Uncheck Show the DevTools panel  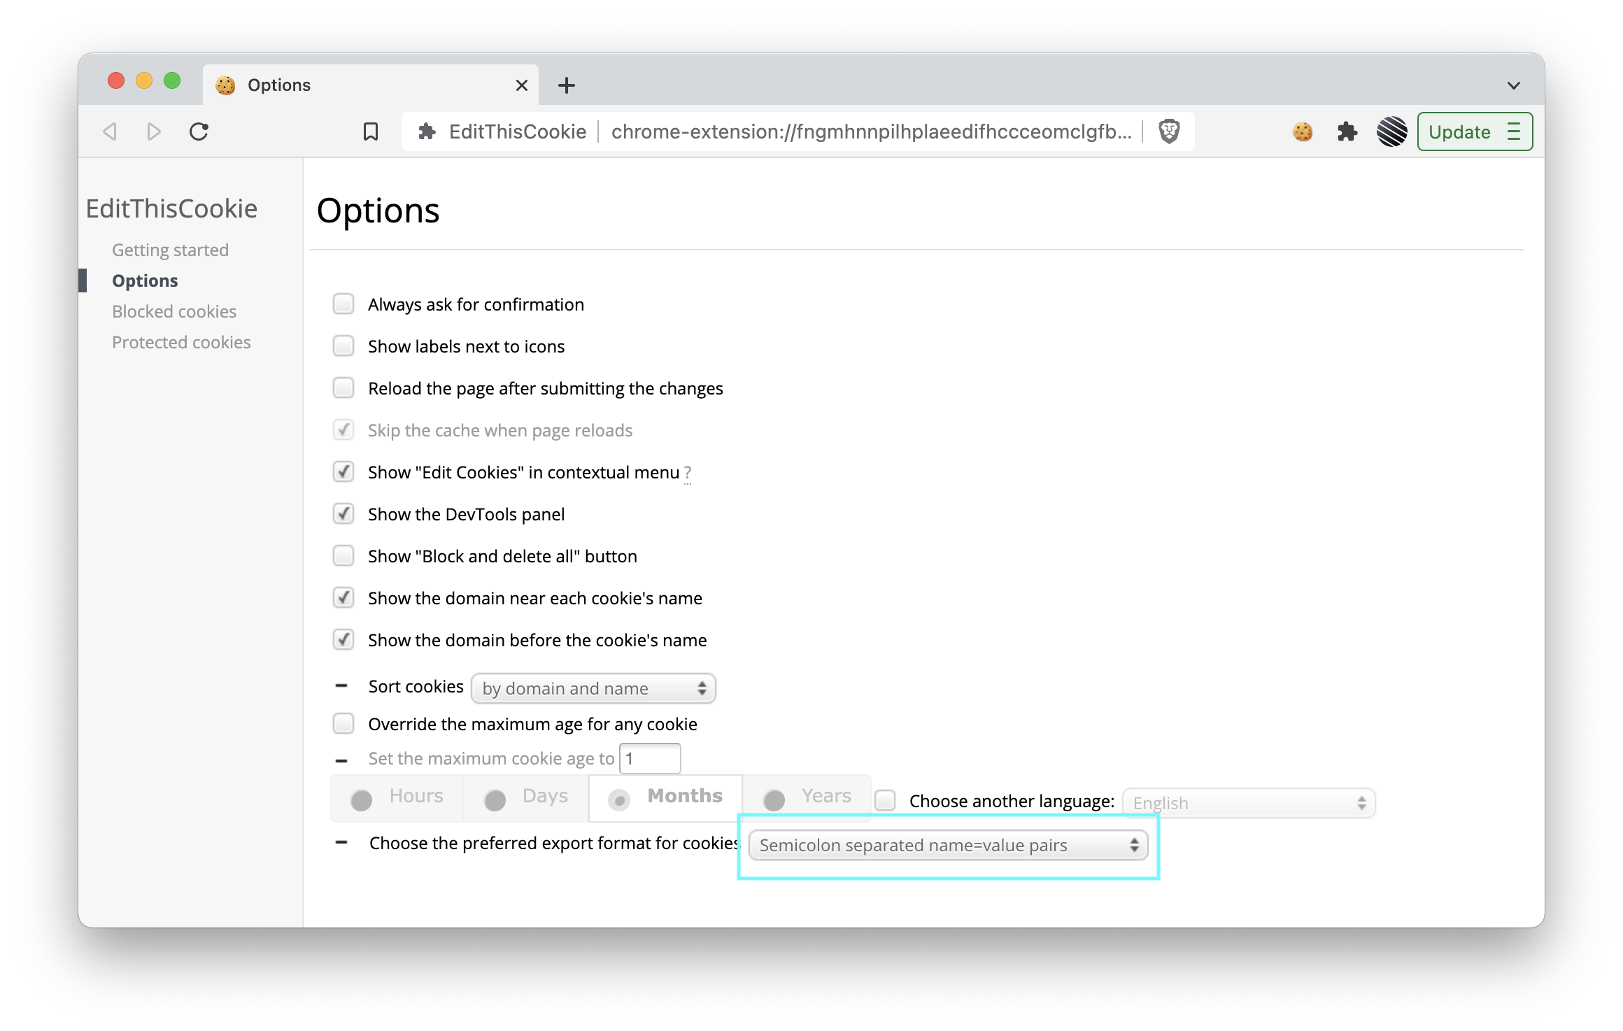[343, 514]
